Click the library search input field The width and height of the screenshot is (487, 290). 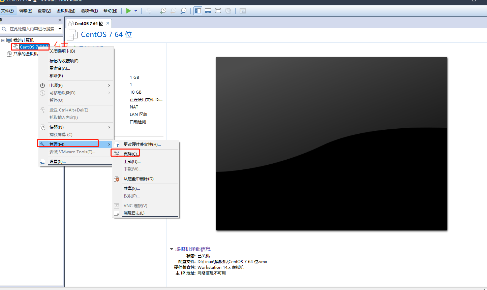32,29
